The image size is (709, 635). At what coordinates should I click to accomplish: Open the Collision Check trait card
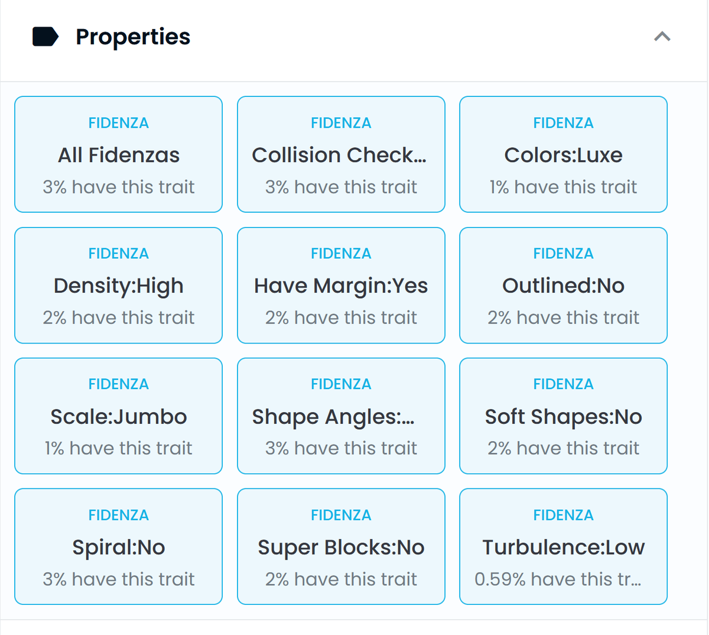(x=341, y=154)
